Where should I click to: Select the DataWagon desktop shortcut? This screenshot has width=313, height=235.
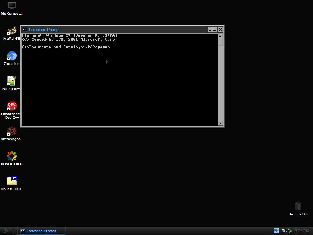point(12,133)
